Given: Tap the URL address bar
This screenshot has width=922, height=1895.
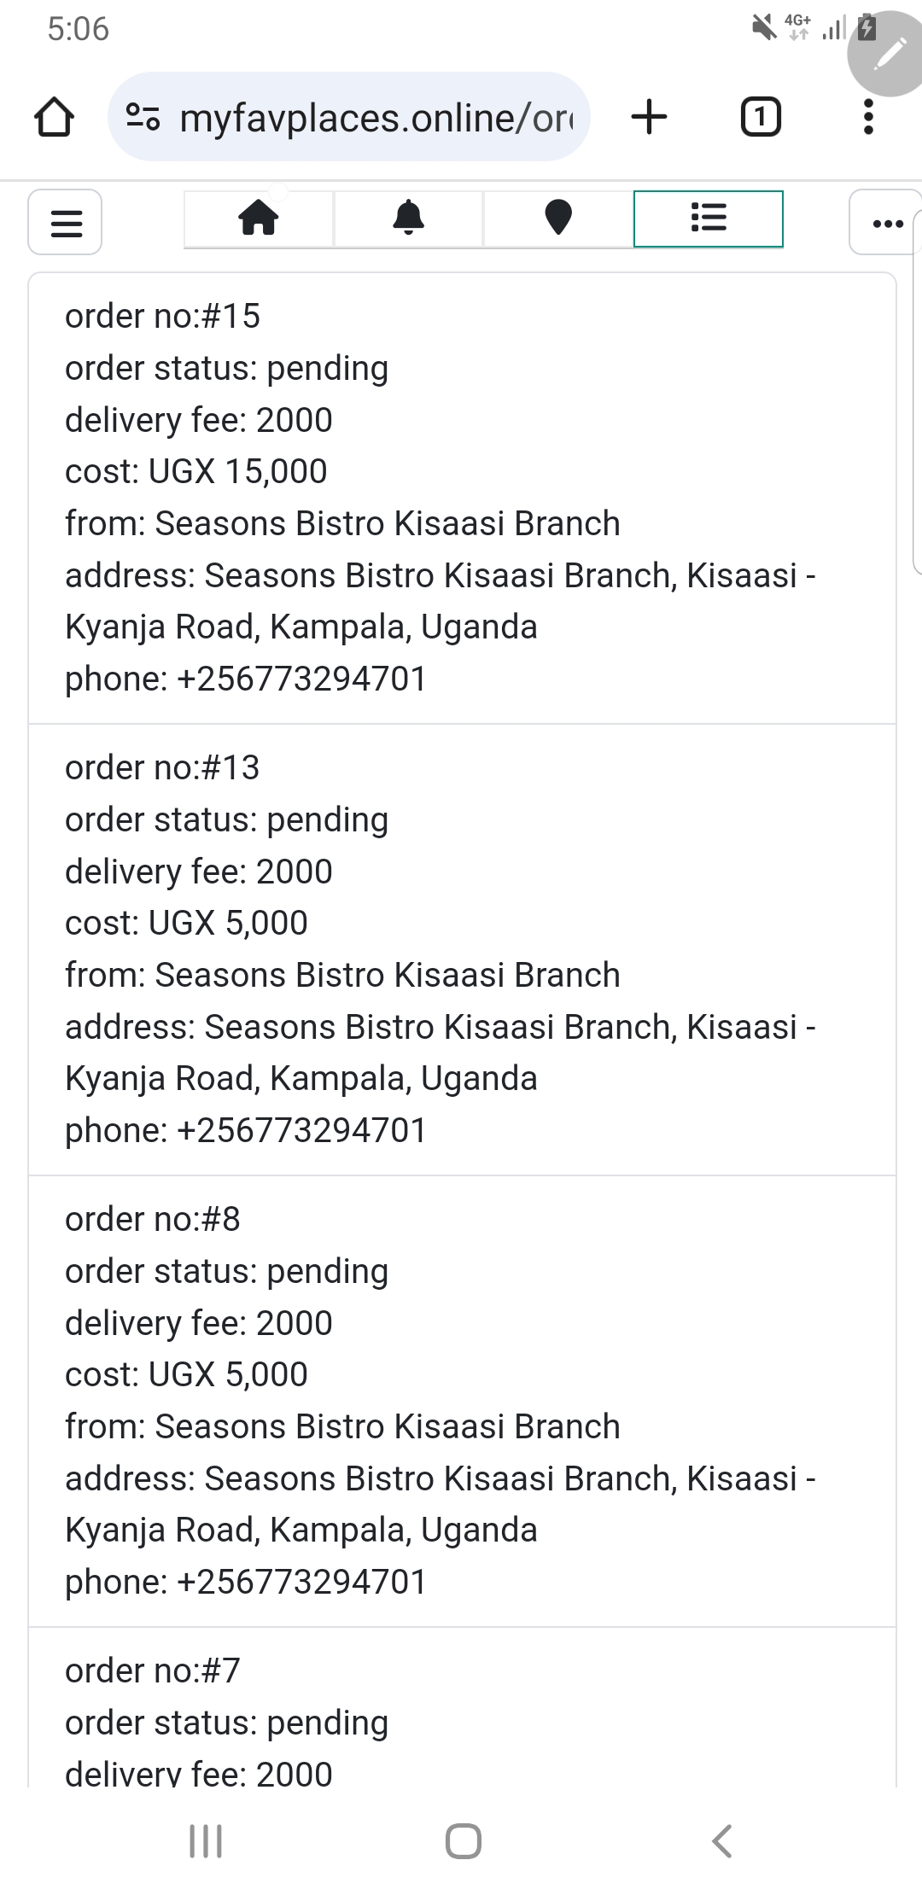Looking at the screenshot, I should point(376,118).
